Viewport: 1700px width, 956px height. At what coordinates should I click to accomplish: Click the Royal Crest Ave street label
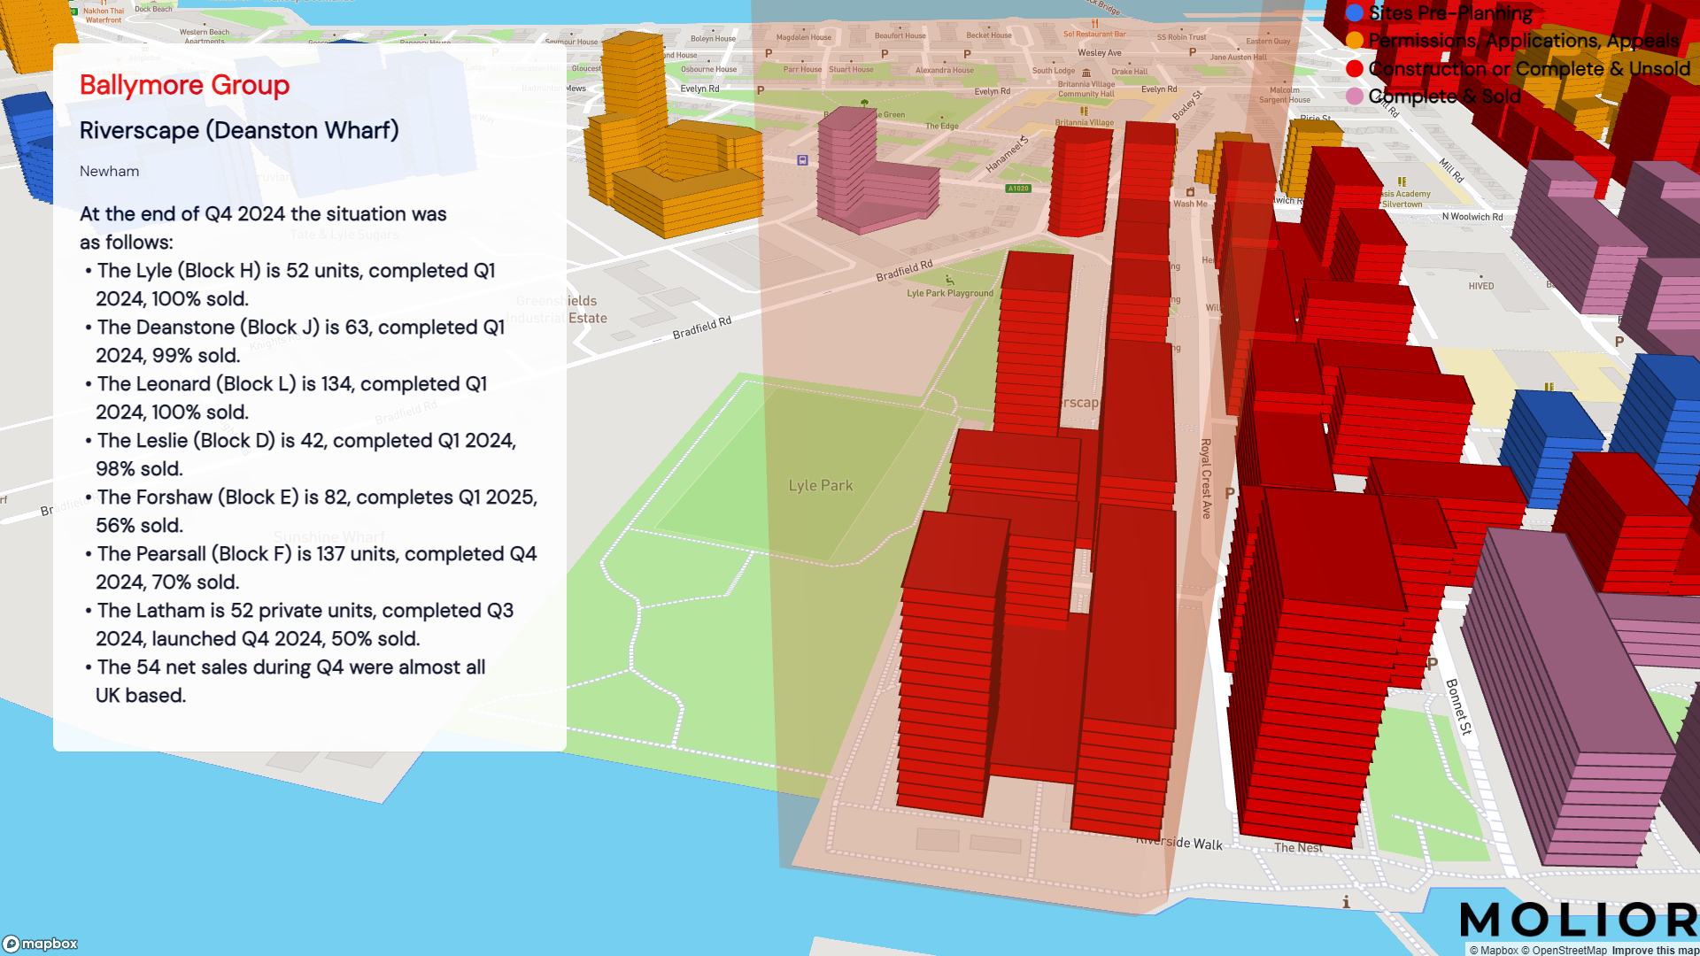click(1206, 478)
